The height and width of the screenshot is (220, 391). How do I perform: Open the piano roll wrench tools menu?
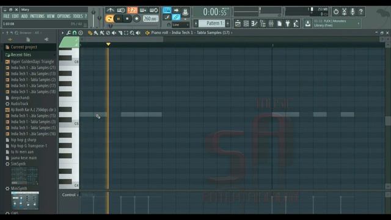tap(68, 32)
